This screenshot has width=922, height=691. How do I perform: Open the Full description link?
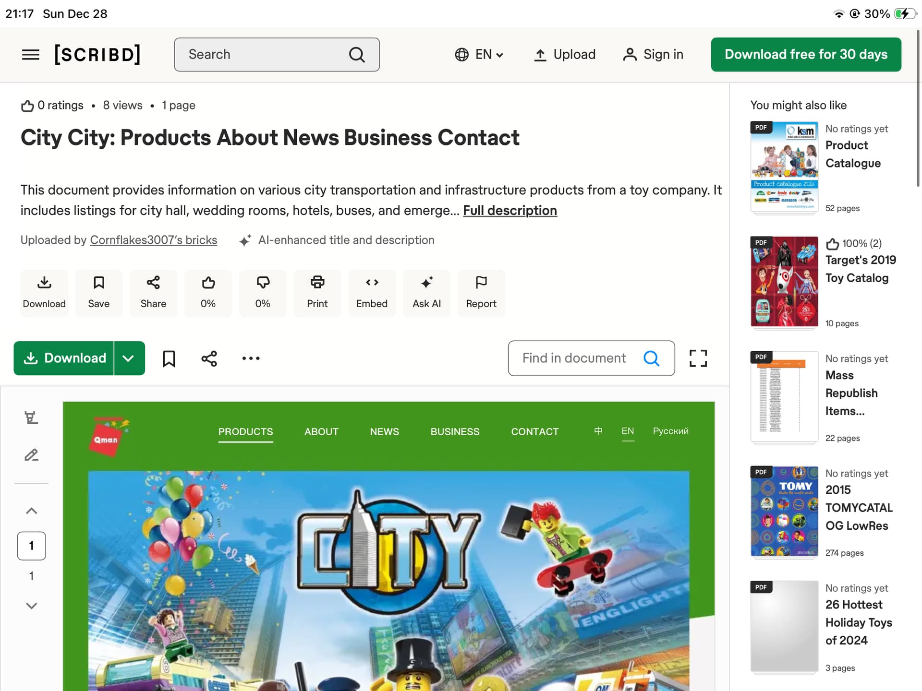(x=510, y=211)
